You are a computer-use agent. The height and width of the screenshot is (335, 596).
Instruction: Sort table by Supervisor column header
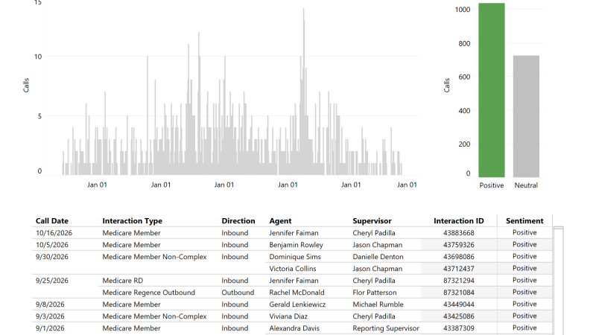coord(372,220)
